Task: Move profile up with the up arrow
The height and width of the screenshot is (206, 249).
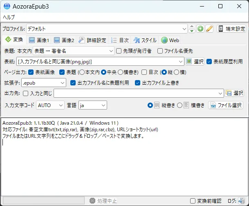Action: click(x=192, y=27)
